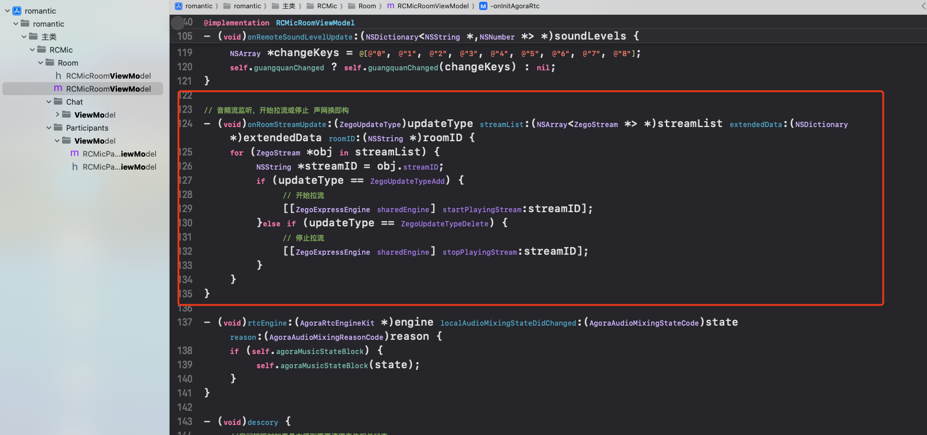Screen dimensions: 927x435
Task: Click the blue method 'M' icon in breadcrumb
Action: pyautogui.click(x=483, y=6)
